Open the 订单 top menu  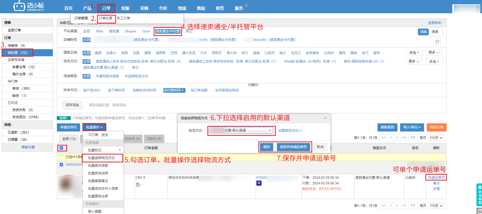106,8
